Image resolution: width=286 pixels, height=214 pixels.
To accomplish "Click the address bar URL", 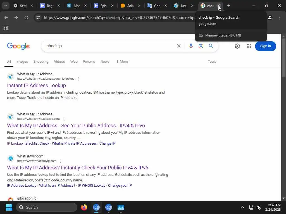I will point(119,18).
